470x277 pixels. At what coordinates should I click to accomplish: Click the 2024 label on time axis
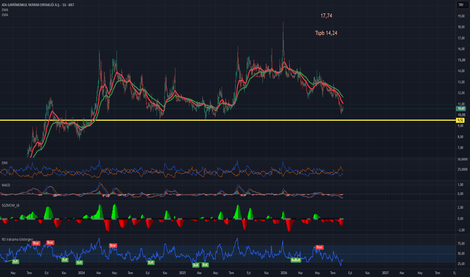pyautogui.click(x=81, y=273)
